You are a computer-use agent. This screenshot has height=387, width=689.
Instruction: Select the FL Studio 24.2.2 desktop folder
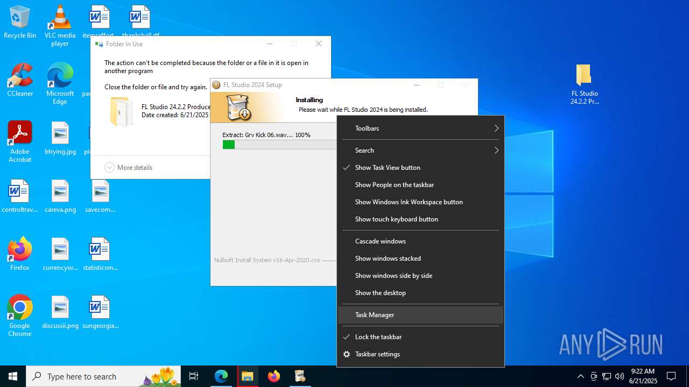click(585, 84)
